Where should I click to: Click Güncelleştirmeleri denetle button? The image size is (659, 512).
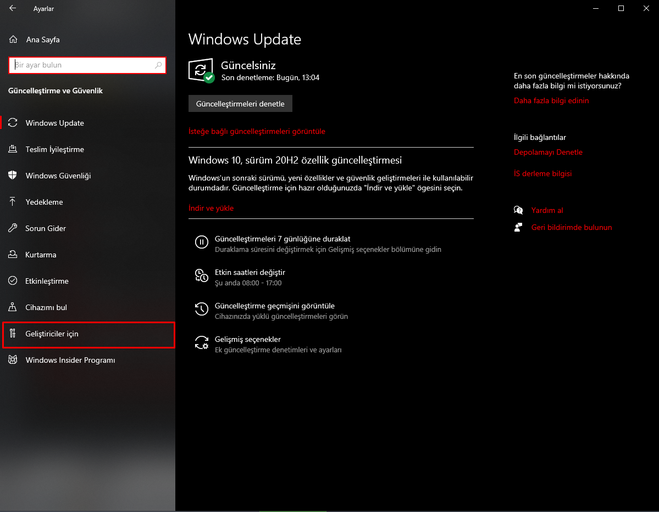coord(240,104)
